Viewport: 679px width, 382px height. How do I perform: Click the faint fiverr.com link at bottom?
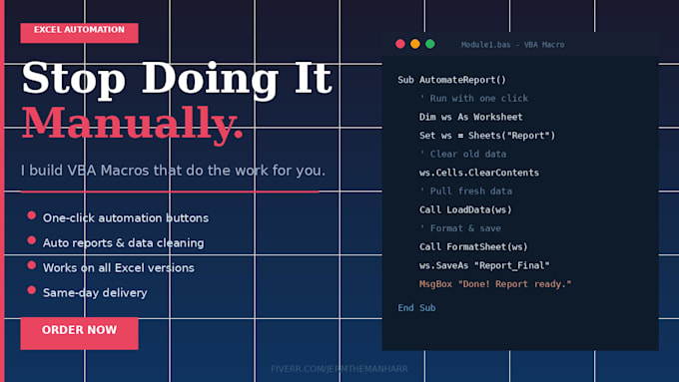point(339,369)
